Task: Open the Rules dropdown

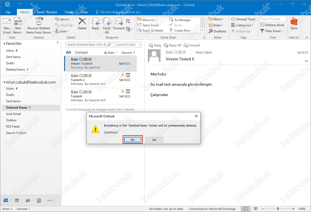Action: pyautogui.click(x=216, y=25)
